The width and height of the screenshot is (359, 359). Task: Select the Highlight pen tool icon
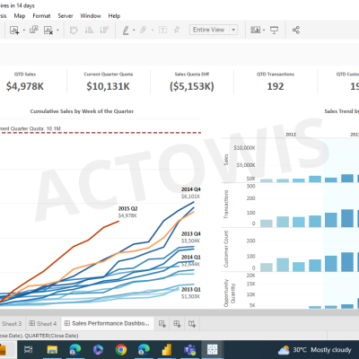(x=126, y=30)
